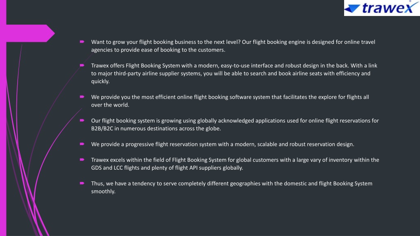The image size is (420, 236).
Task: Click the 'B2B/B2C in numerous destinations' line
Action: (x=156, y=128)
